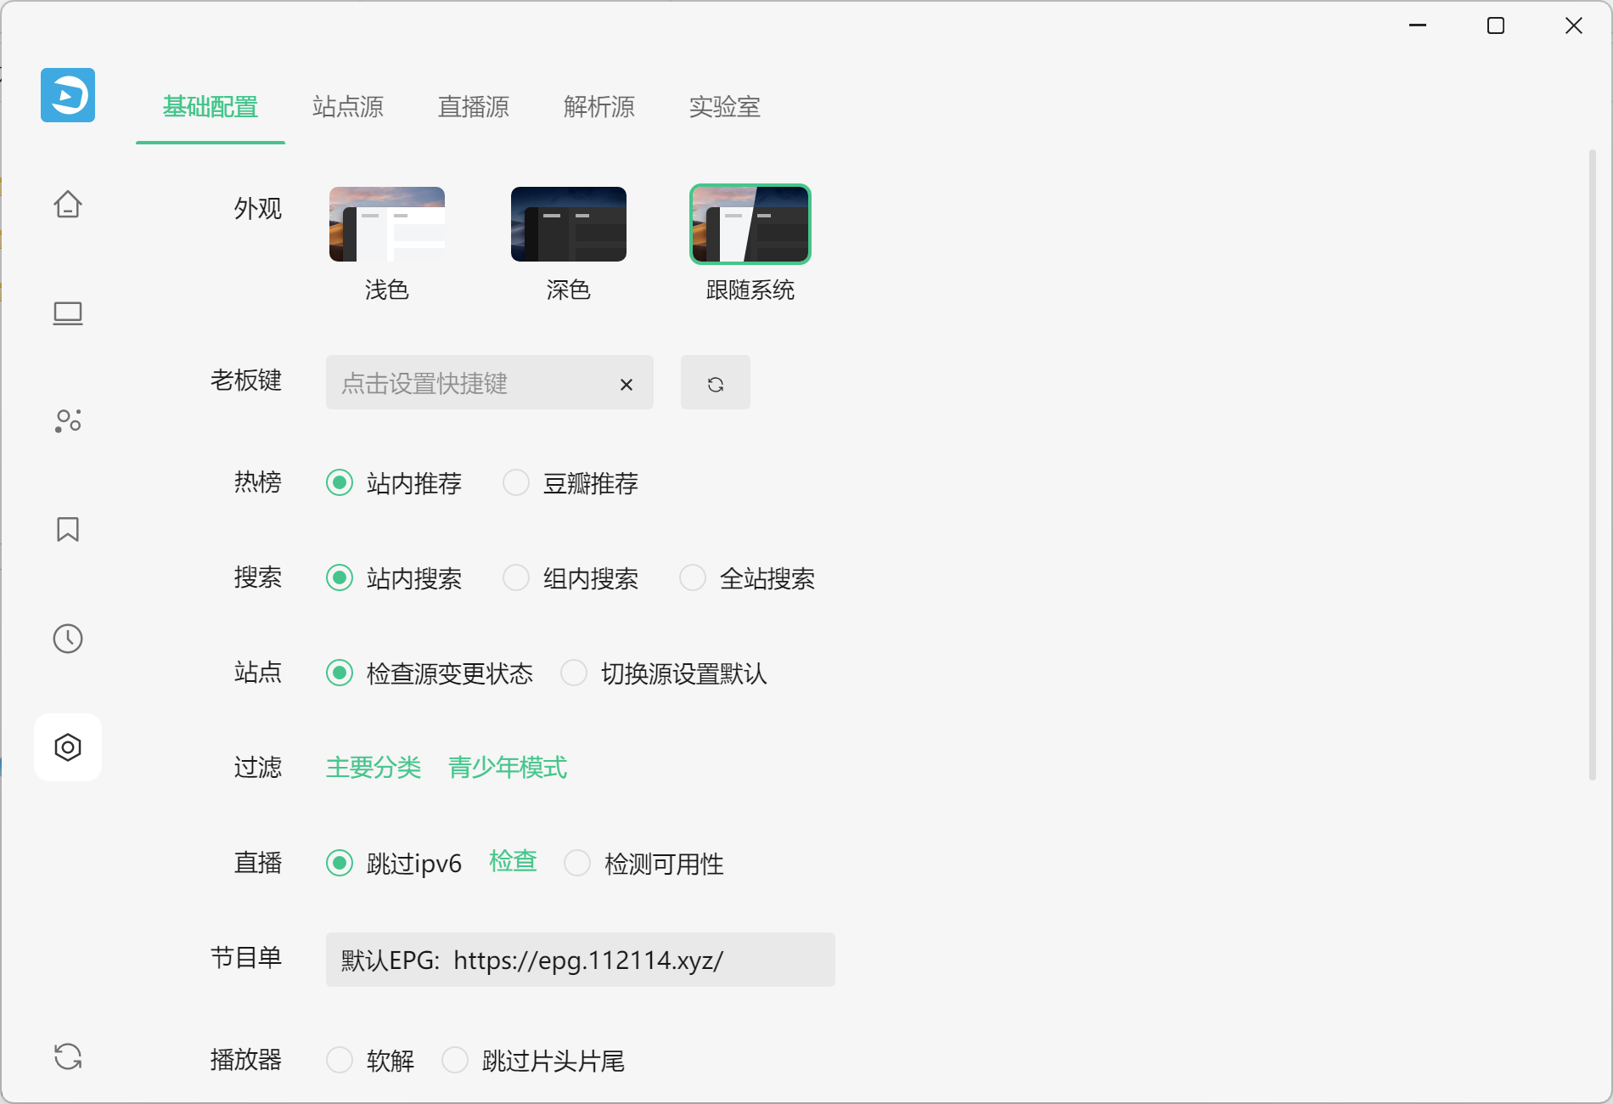Click the hexagon settings icon in sidebar
Viewport: 1613px width, 1104px height.
tap(68, 747)
